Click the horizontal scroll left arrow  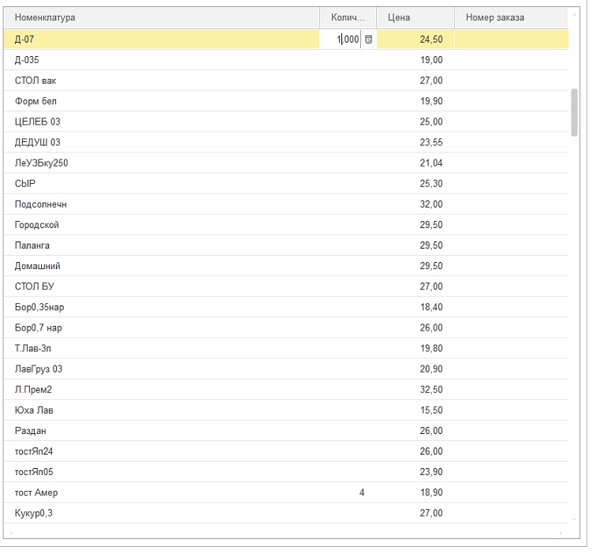tap(10, 533)
